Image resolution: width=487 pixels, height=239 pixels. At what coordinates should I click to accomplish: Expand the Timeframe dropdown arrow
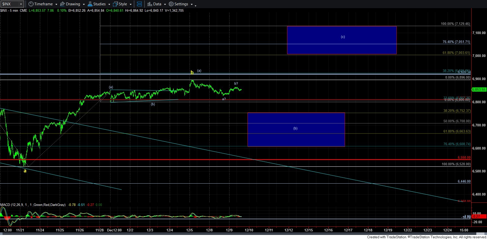56,4
